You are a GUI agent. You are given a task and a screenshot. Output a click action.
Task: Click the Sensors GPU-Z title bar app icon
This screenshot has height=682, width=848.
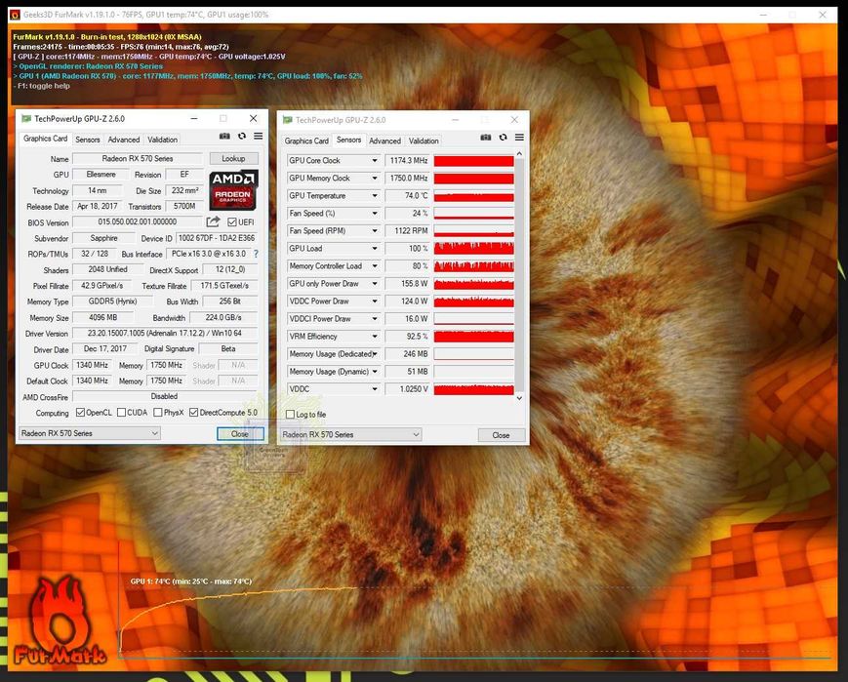pyautogui.click(x=288, y=120)
